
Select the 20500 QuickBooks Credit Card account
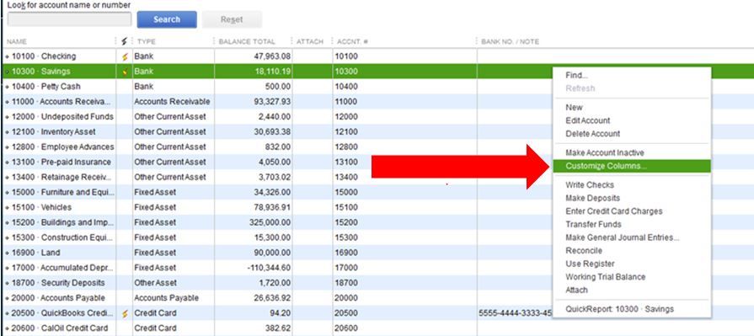(62, 313)
